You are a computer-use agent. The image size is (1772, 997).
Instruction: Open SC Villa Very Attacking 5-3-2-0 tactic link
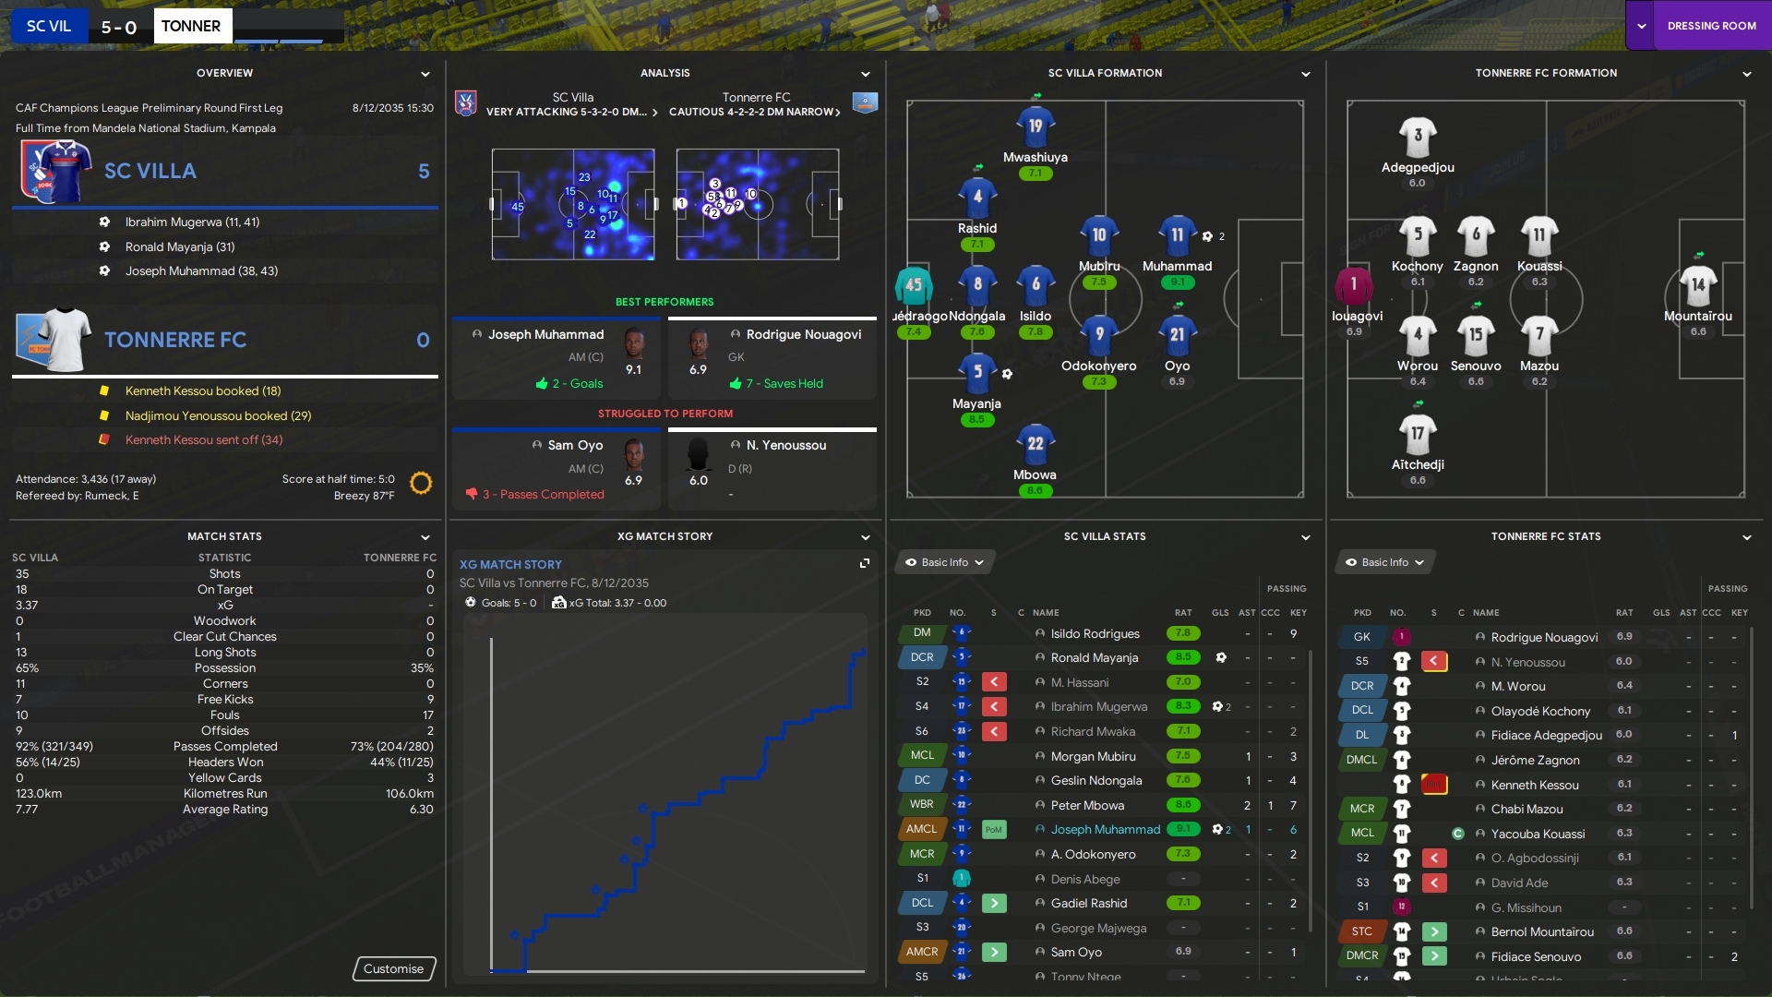[x=572, y=112]
